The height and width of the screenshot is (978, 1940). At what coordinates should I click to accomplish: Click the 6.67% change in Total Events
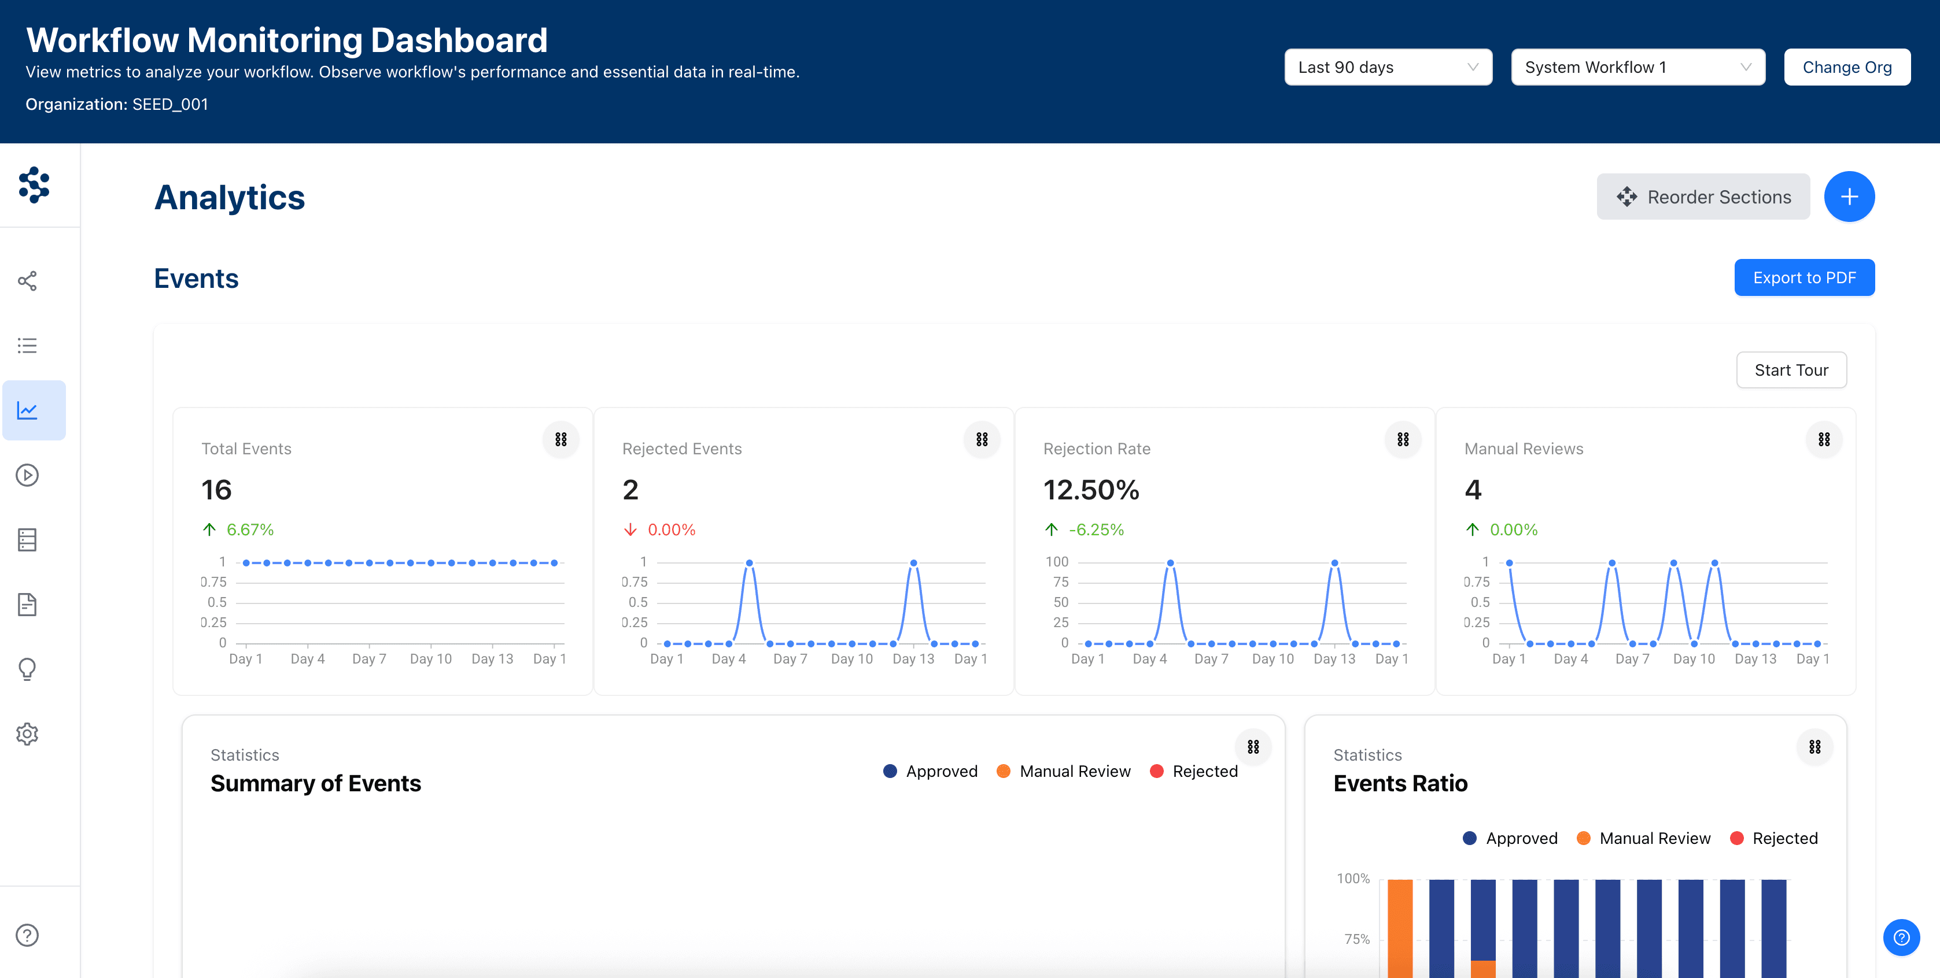click(x=250, y=529)
